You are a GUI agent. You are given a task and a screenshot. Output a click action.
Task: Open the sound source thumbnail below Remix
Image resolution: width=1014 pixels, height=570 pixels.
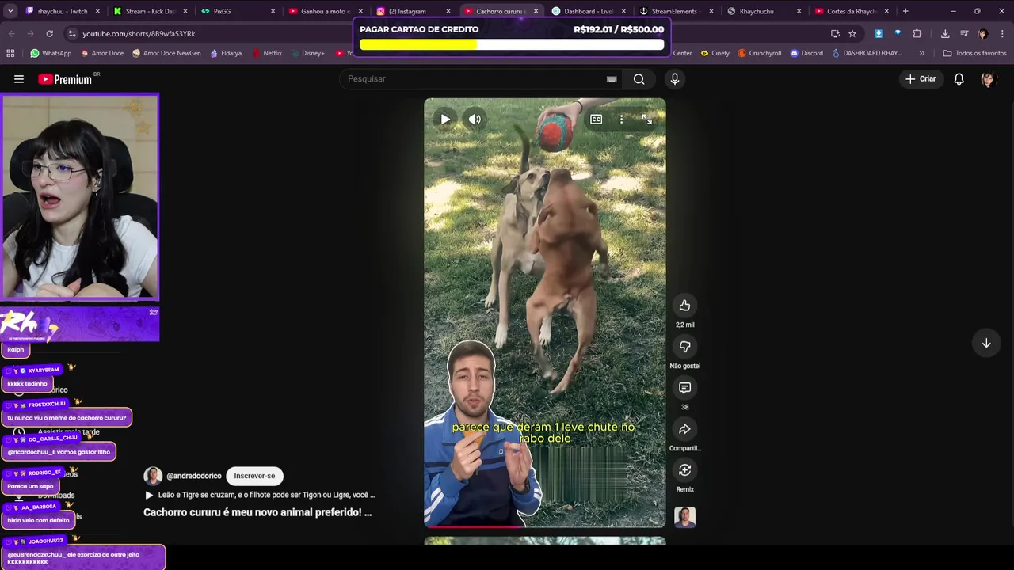684,517
